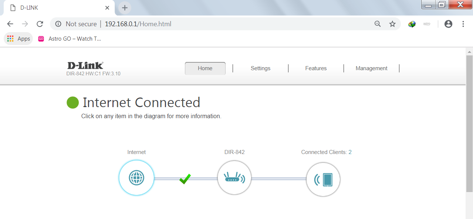The width and height of the screenshot is (473, 219).
Task: Open Apps grid in bookmarks bar
Action: point(18,38)
